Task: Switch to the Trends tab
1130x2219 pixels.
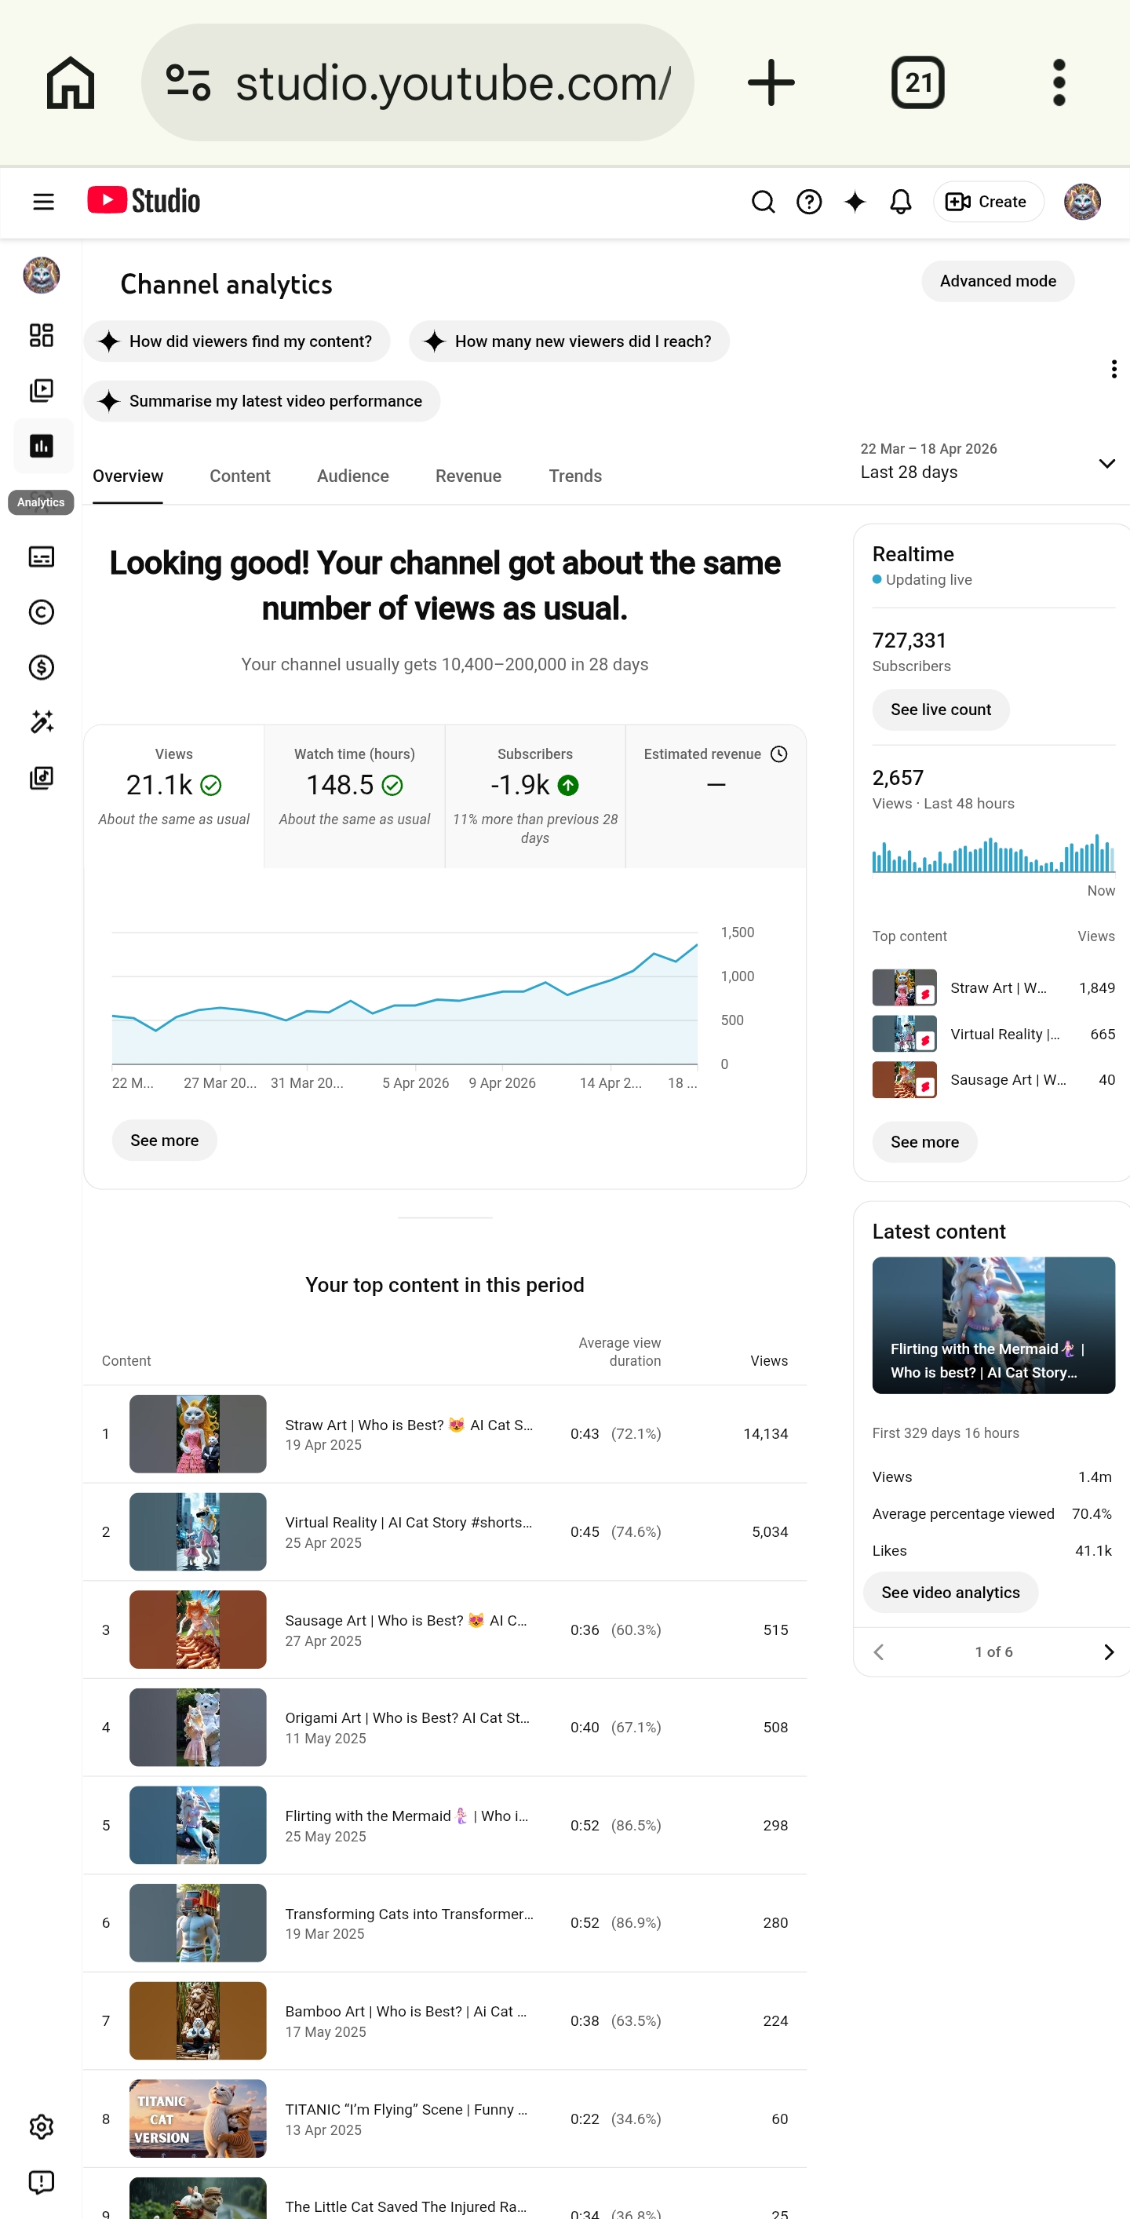Action: 575,476
